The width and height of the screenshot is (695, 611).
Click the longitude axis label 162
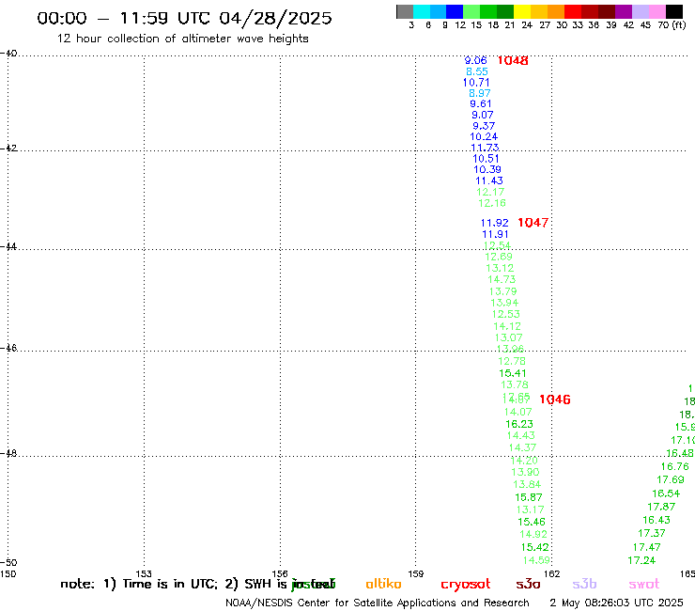point(552,573)
